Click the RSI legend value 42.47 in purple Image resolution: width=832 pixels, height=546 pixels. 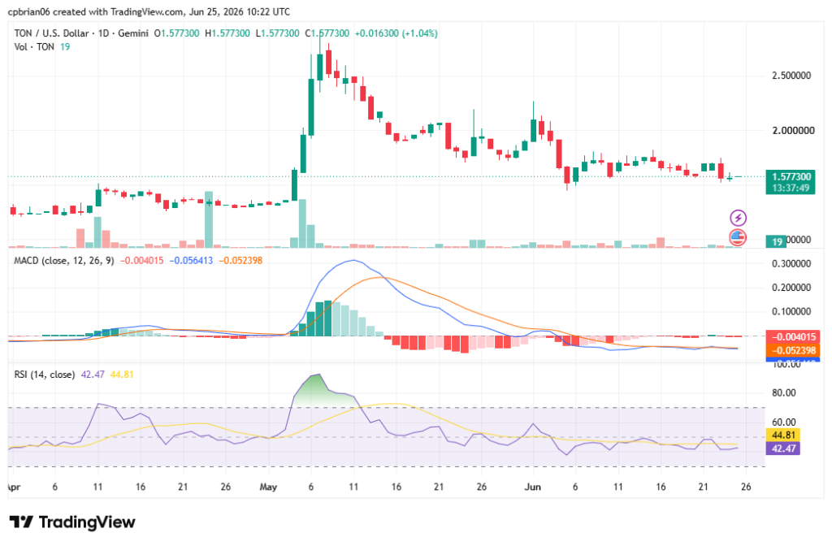(x=93, y=375)
